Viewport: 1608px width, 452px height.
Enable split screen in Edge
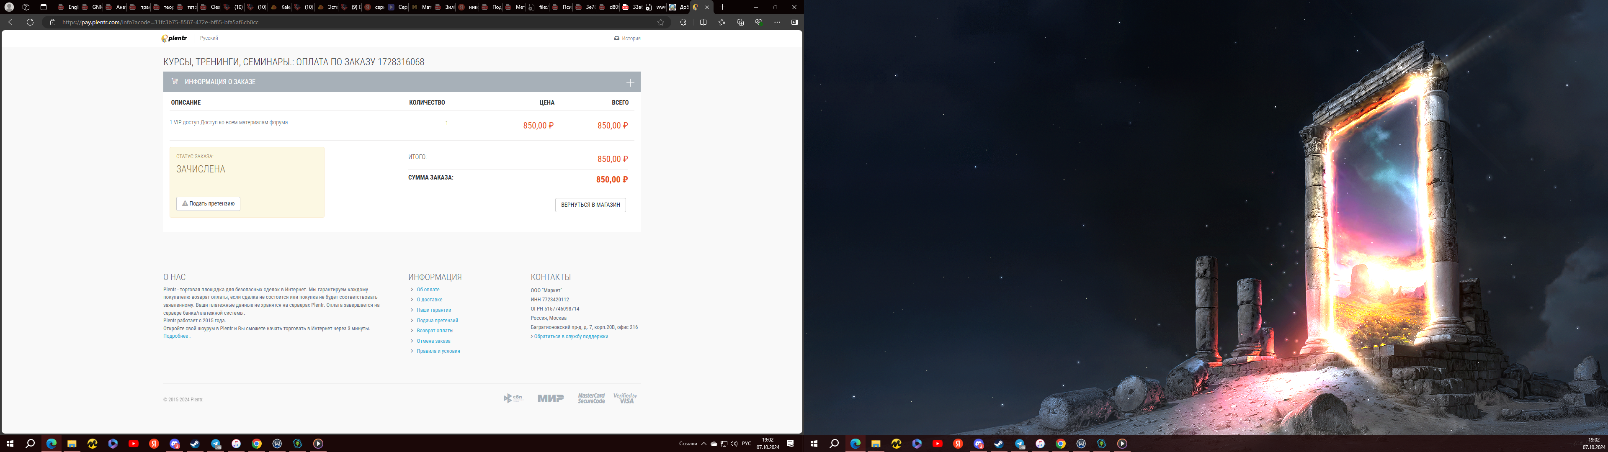703,23
